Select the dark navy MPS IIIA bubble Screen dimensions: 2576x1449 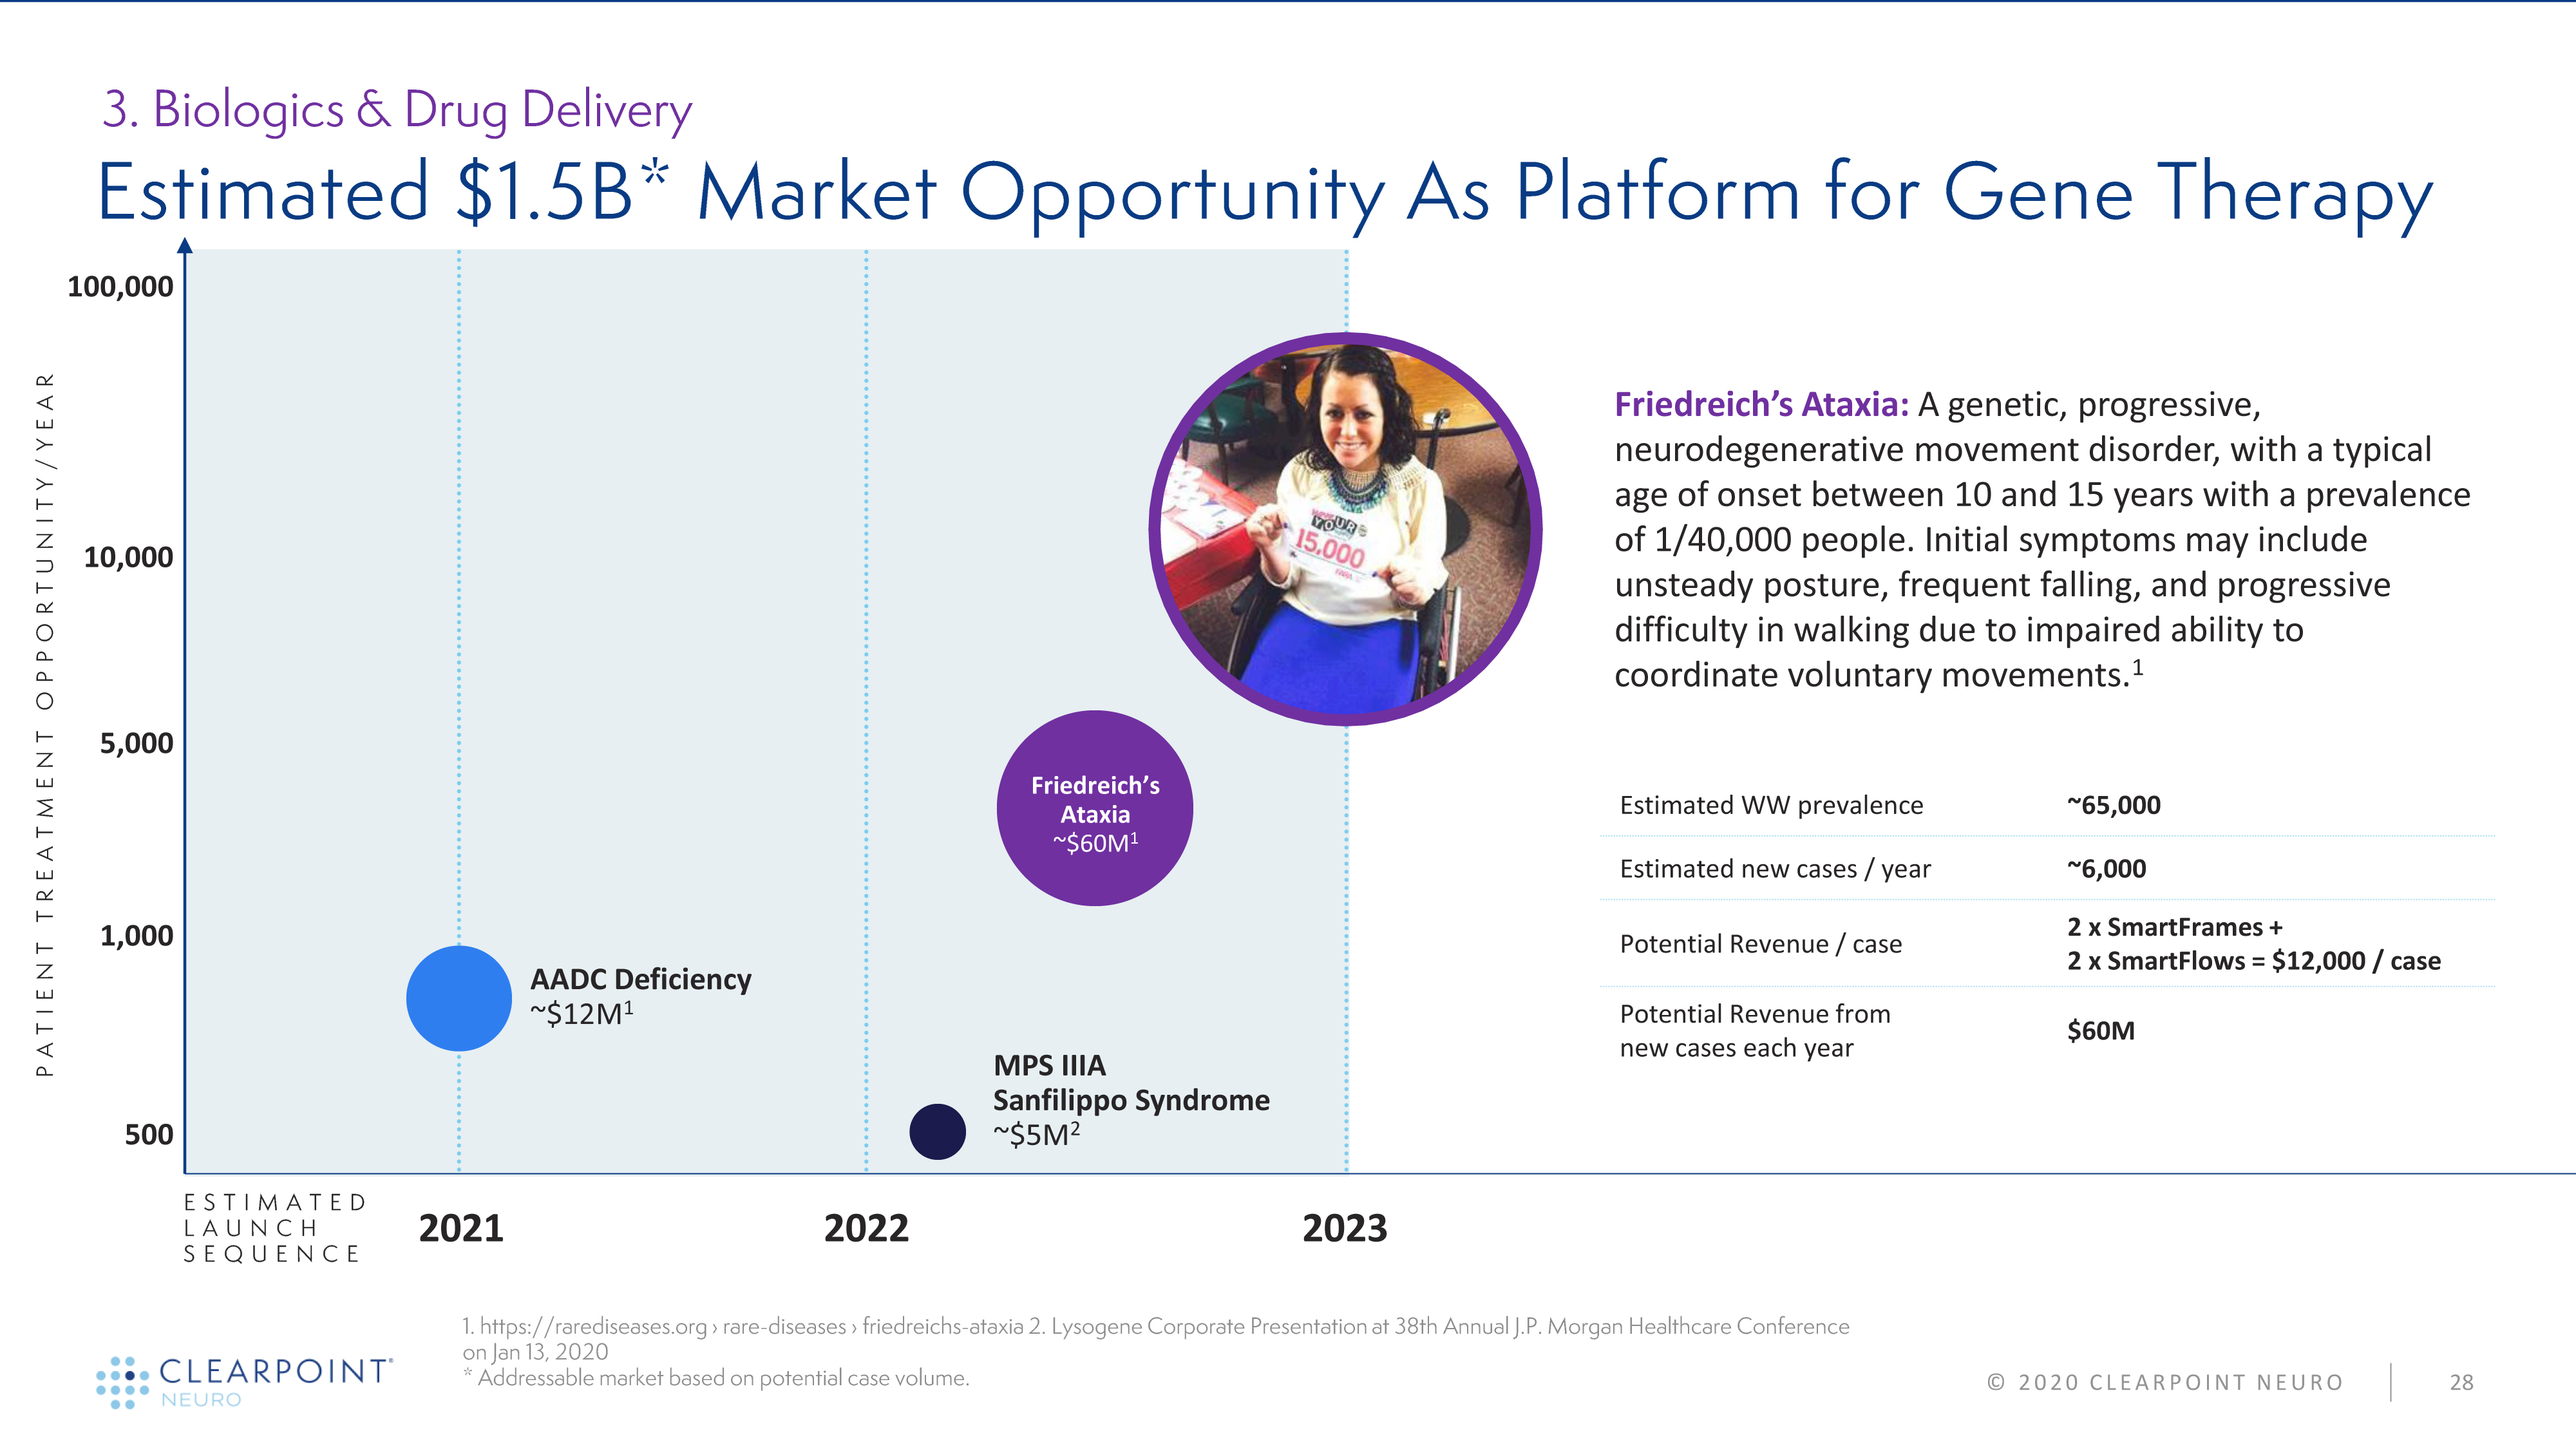937,1131
